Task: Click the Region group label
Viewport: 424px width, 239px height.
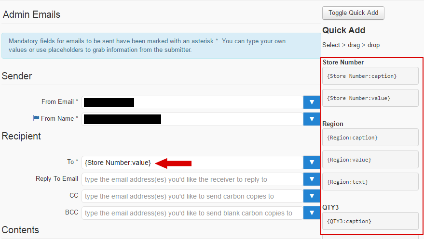Action: point(333,124)
